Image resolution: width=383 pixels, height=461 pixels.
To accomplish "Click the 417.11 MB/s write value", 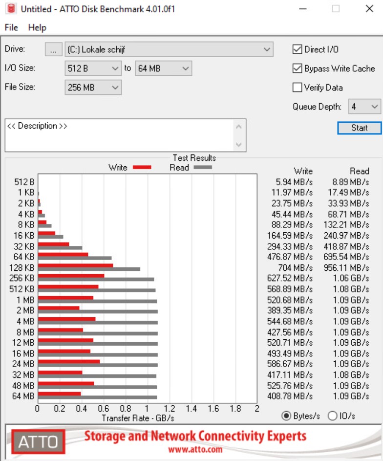I will (290, 375).
